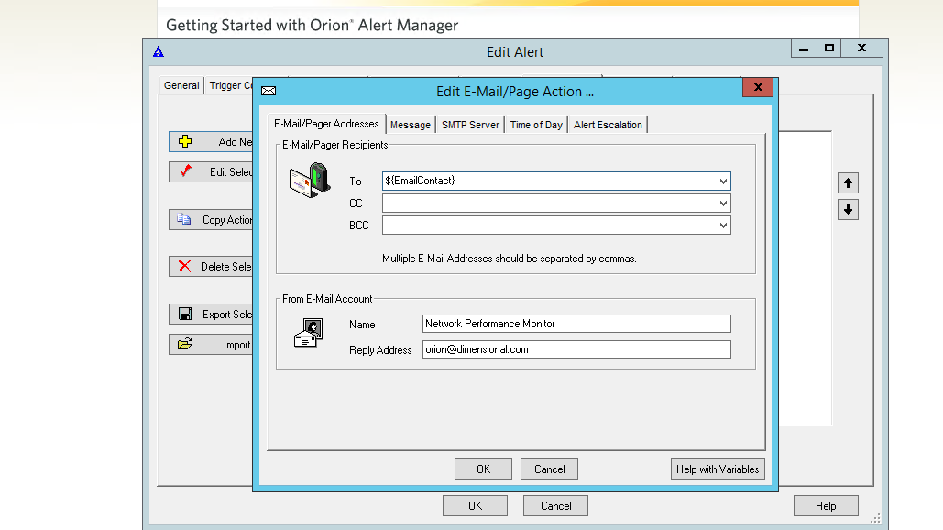Image resolution: width=943 pixels, height=530 pixels.
Task: Open Help with Variables
Action: click(x=718, y=469)
